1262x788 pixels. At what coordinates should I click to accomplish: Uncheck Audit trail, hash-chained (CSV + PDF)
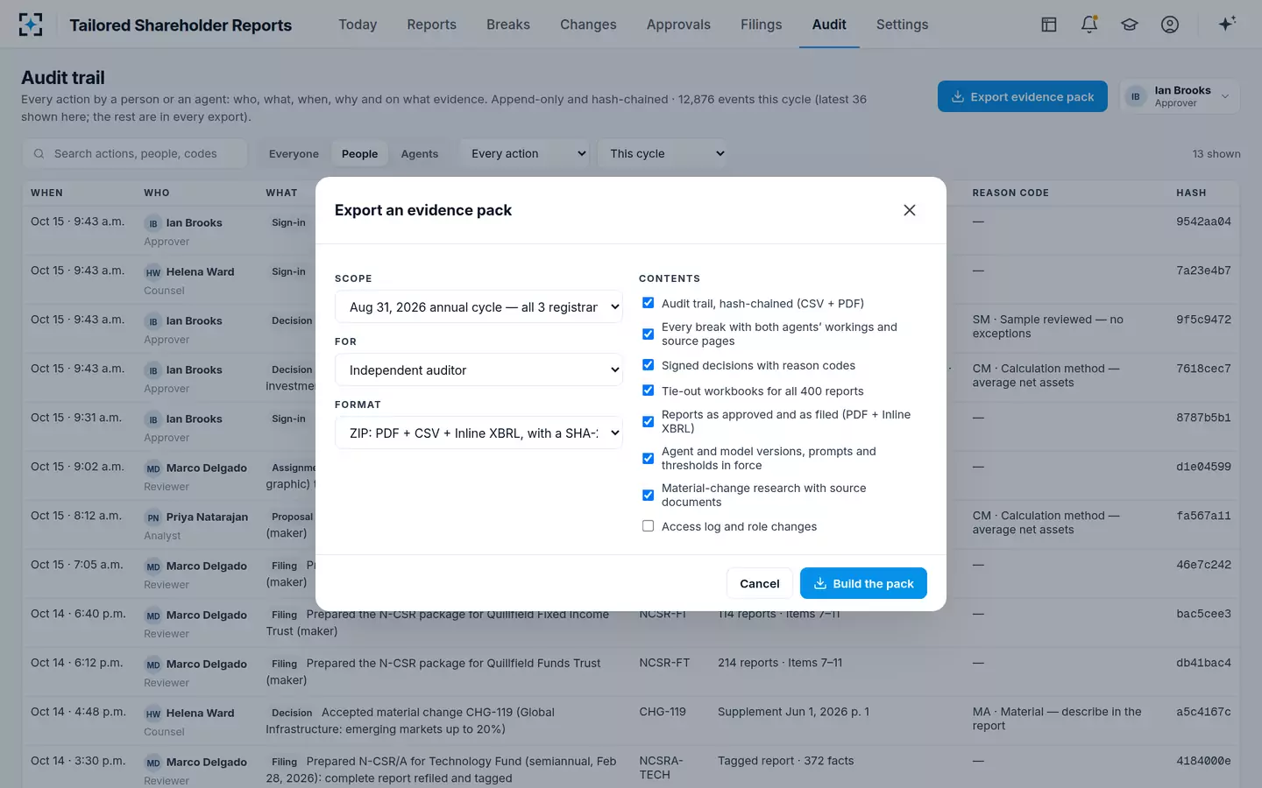[x=648, y=303]
